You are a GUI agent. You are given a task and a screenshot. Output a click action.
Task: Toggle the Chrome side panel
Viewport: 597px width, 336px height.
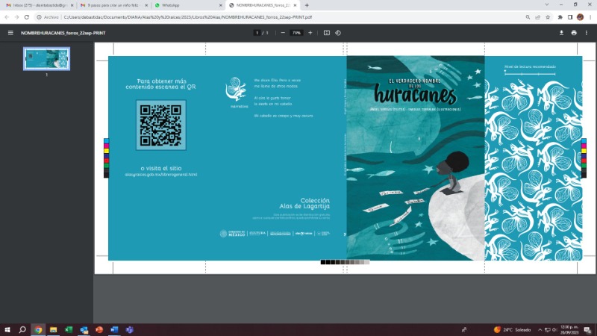[x=569, y=16]
